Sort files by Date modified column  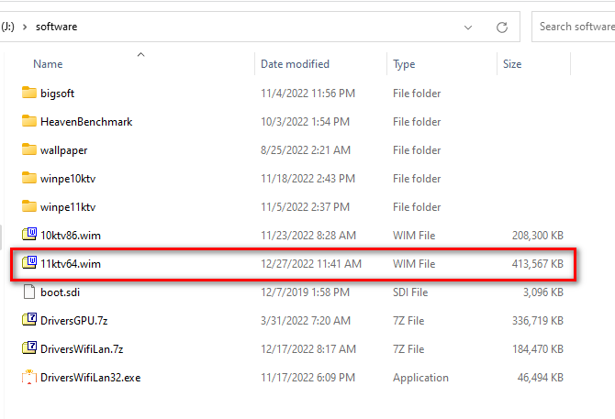click(x=295, y=64)
